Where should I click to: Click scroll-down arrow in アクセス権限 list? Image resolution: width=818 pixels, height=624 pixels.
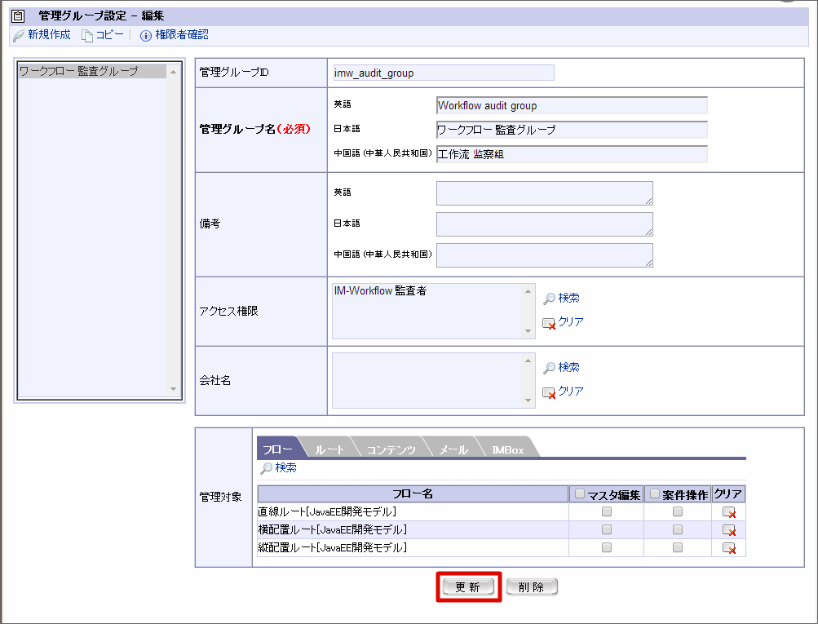coord(528,331)
